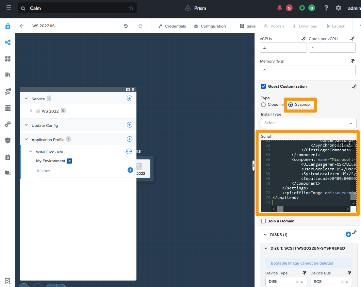Screen dimensions: 361x287
Task: Open the Install Type dropdown
Action: pos(308,123)
